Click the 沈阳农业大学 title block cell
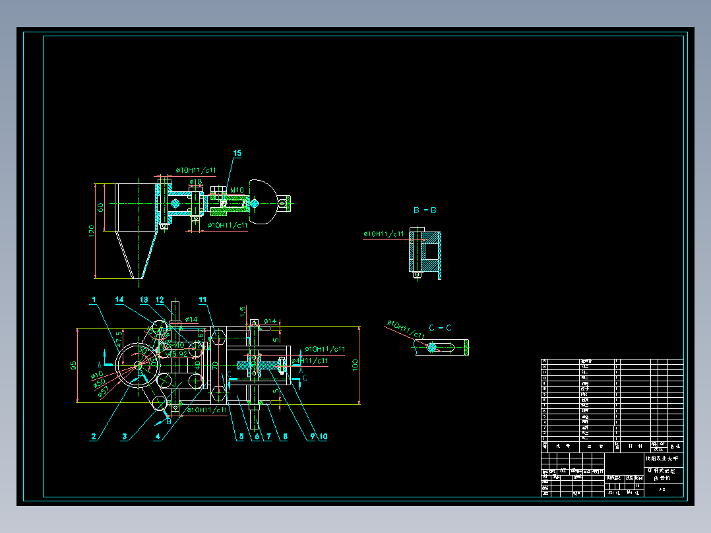The image size is (711, 533). pyautogui.click(x=662, y=458)
